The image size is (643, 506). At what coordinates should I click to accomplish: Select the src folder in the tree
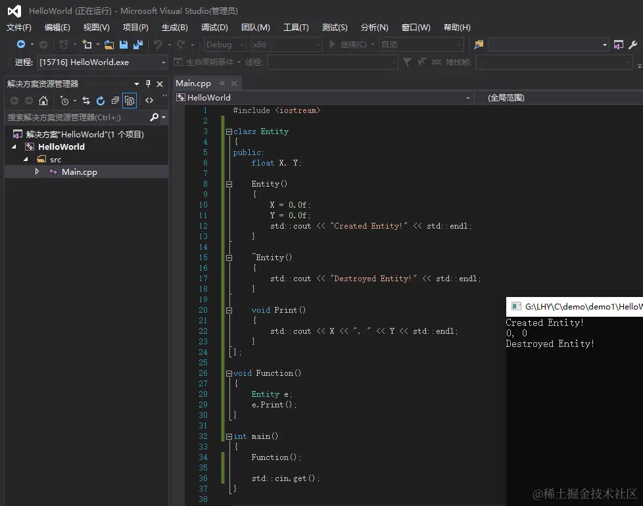coord(55,159)
